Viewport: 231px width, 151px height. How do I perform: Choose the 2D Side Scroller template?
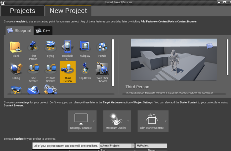pyautogui.click(x=51, y=72)
